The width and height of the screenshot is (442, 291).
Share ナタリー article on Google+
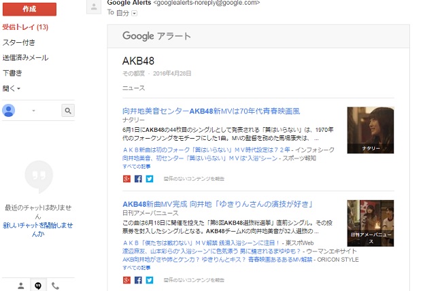[127, 179]
